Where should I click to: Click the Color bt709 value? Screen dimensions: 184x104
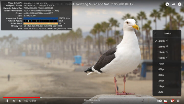(x=30, y=16)
